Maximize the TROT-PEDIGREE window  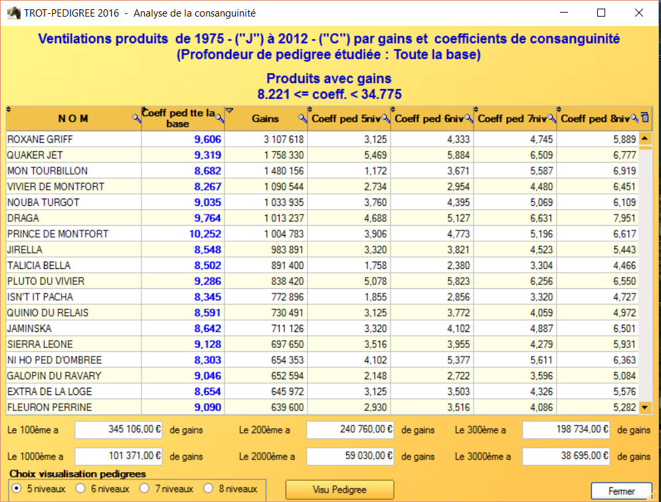602,13
